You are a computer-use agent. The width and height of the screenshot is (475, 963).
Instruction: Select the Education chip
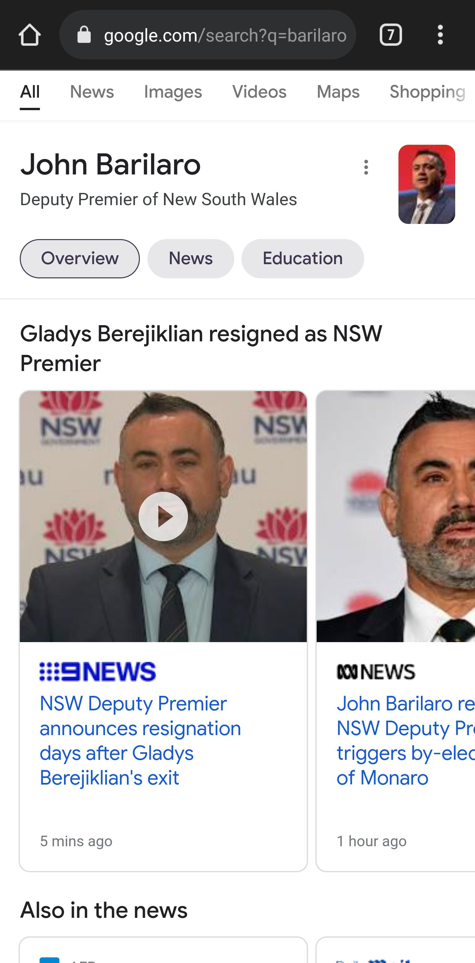click(302, 259)
